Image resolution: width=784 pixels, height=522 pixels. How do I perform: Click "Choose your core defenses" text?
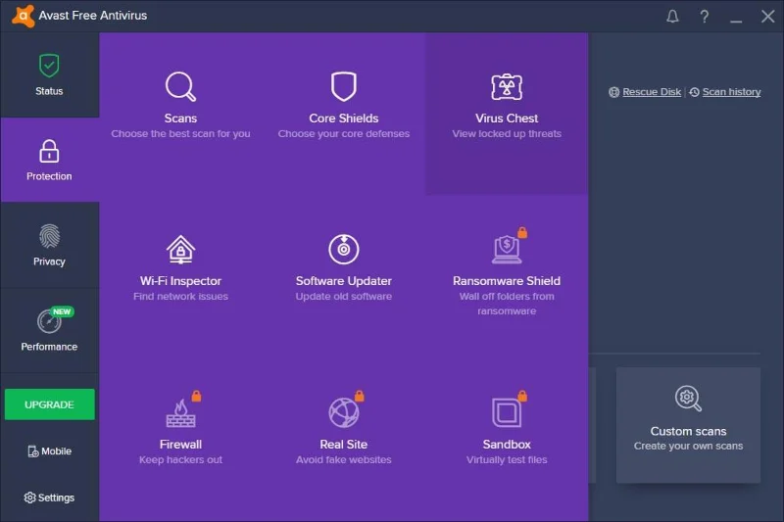click(x=344, y=134)
